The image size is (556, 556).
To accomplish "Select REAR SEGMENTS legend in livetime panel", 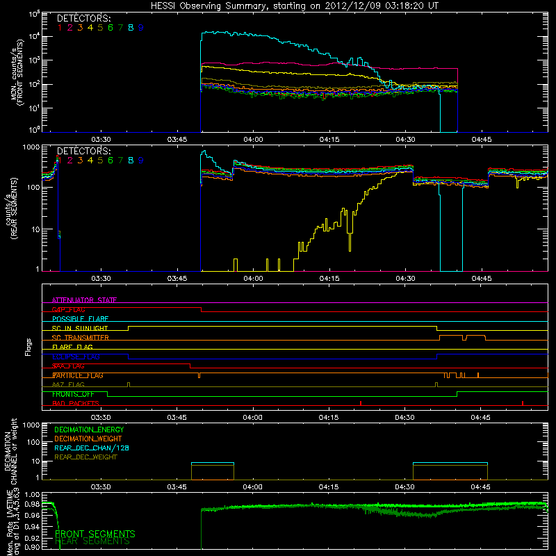I will pos(92,541).
